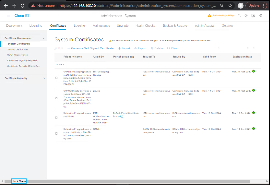270x185 pixels.
Task: Open the Certificates tab
Action: 58,25
